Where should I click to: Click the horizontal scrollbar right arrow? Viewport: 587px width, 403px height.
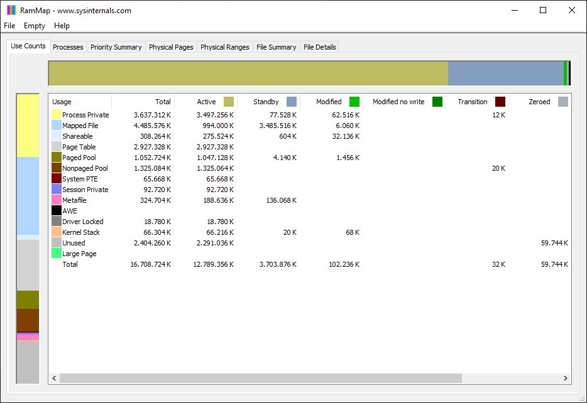[x=565, y=378]
